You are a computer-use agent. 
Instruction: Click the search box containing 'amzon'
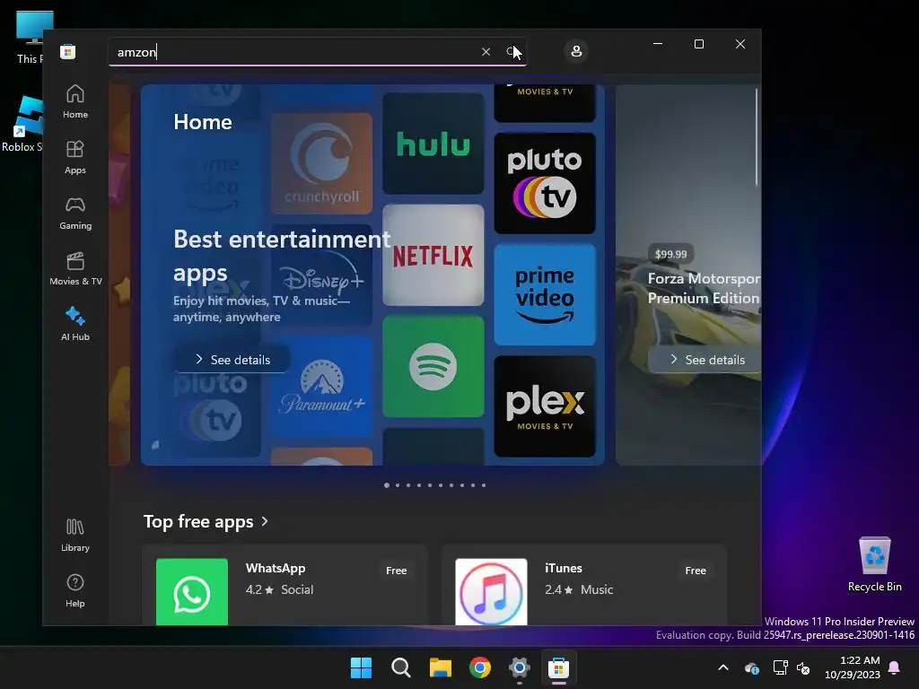[317, 52]
